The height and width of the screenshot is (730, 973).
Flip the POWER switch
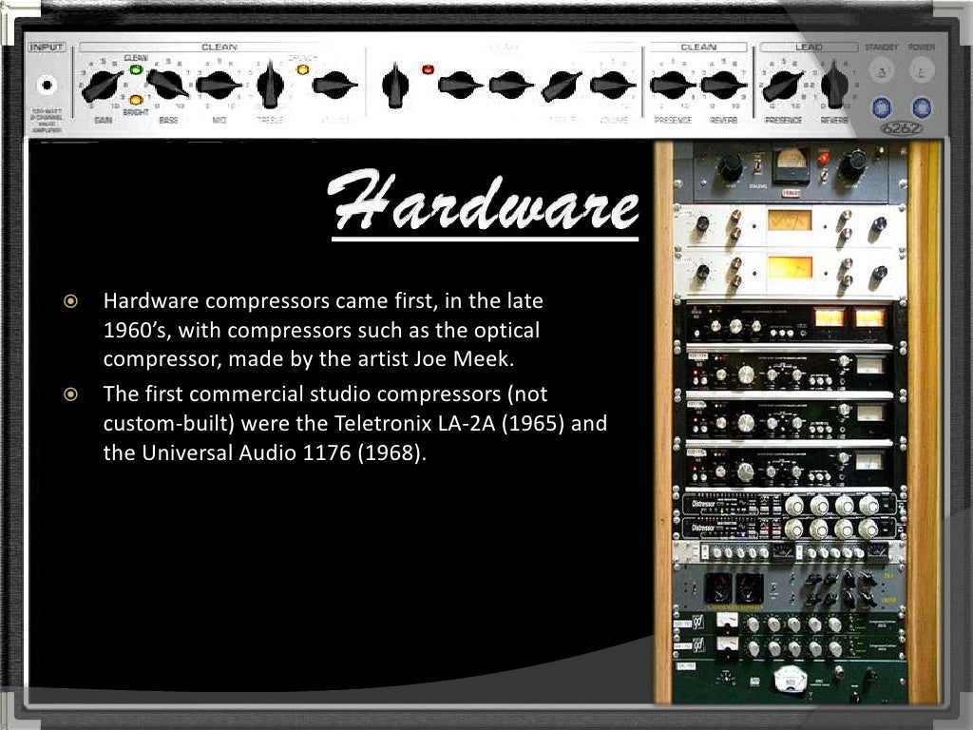(x=922, y=70)
